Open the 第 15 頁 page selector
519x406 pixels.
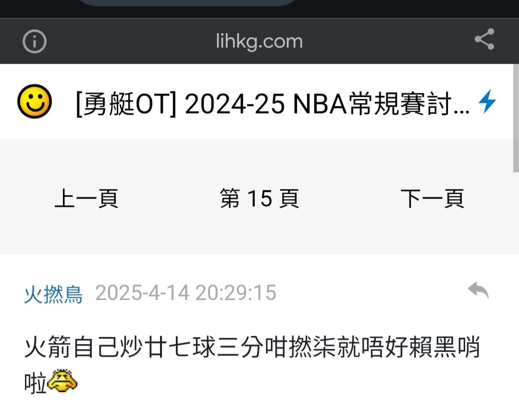259,198
